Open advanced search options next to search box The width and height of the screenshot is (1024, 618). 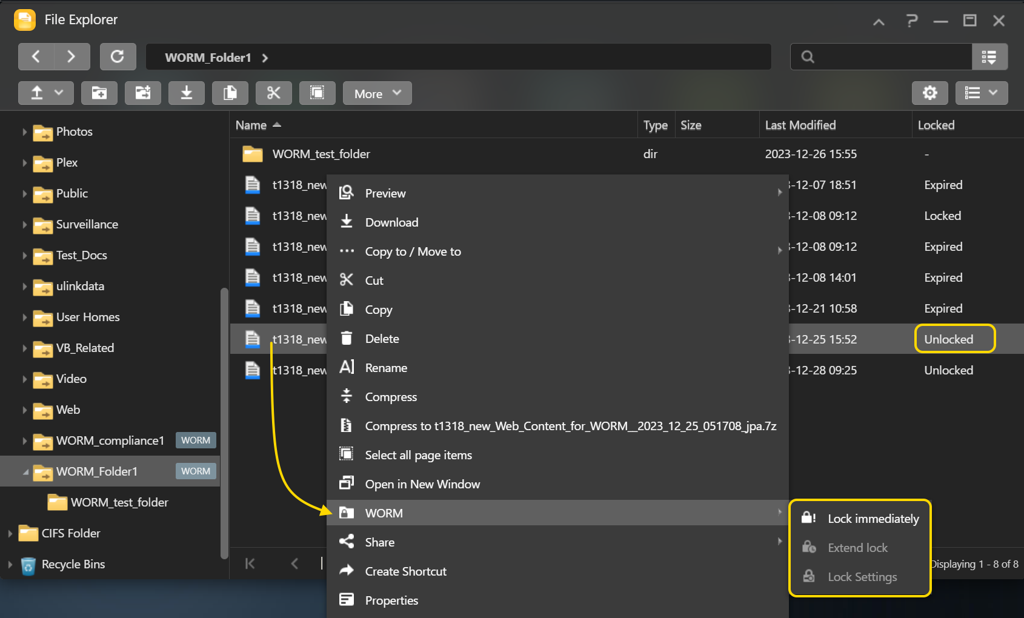pyautogui.click(x=989, y=57)
